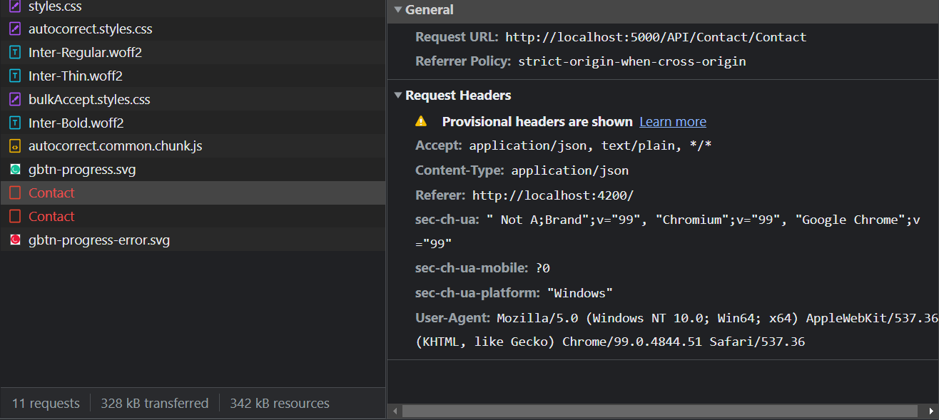Click the 11 requests status entry
Viewport: 939px width, 420px height.
46,404
